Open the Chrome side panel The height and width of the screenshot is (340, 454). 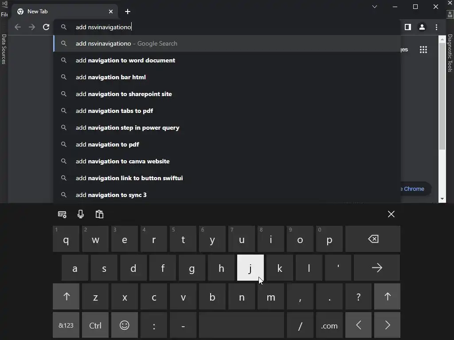pyautogui.click(x=408, y=27)
